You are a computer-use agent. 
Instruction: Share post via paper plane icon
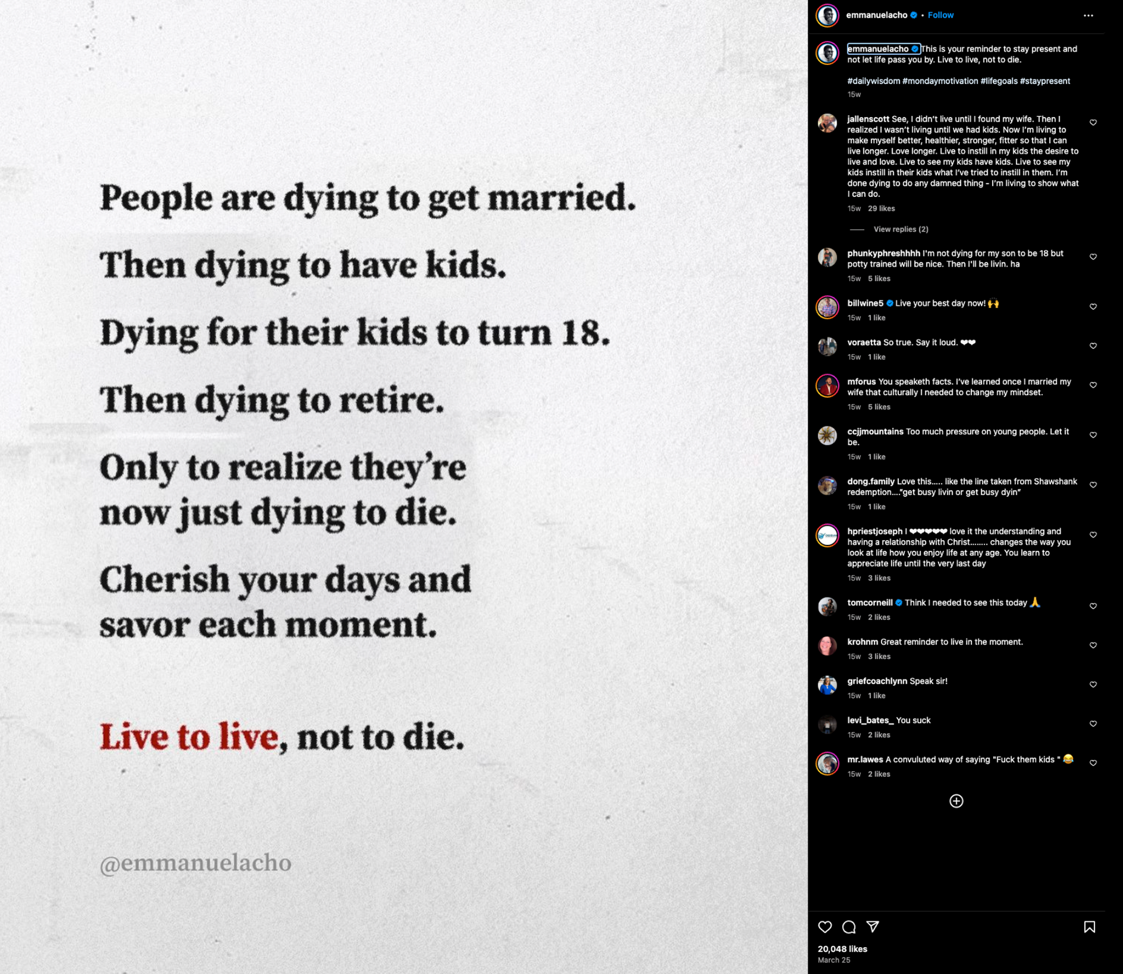point(873,927)
